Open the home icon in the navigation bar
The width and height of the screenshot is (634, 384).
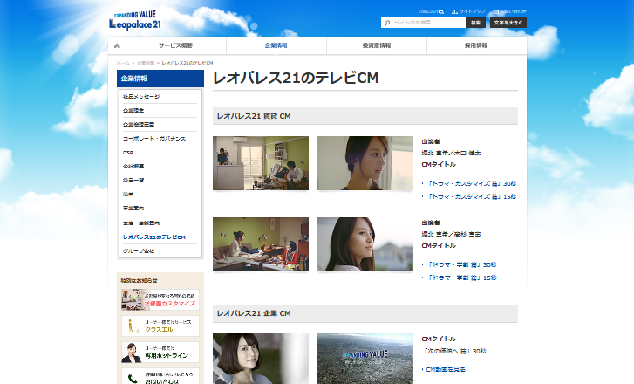[117, 45]
